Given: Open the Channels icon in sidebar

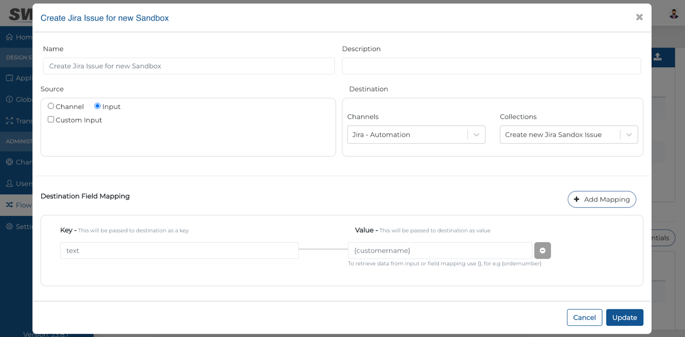Looking at the screenshot, I should click(9, 162).
